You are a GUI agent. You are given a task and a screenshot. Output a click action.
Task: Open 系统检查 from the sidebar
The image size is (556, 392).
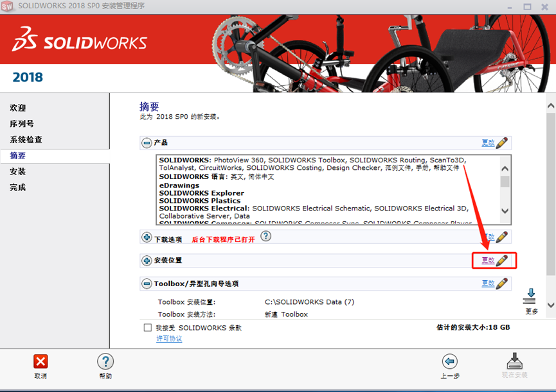pos(24,139)
